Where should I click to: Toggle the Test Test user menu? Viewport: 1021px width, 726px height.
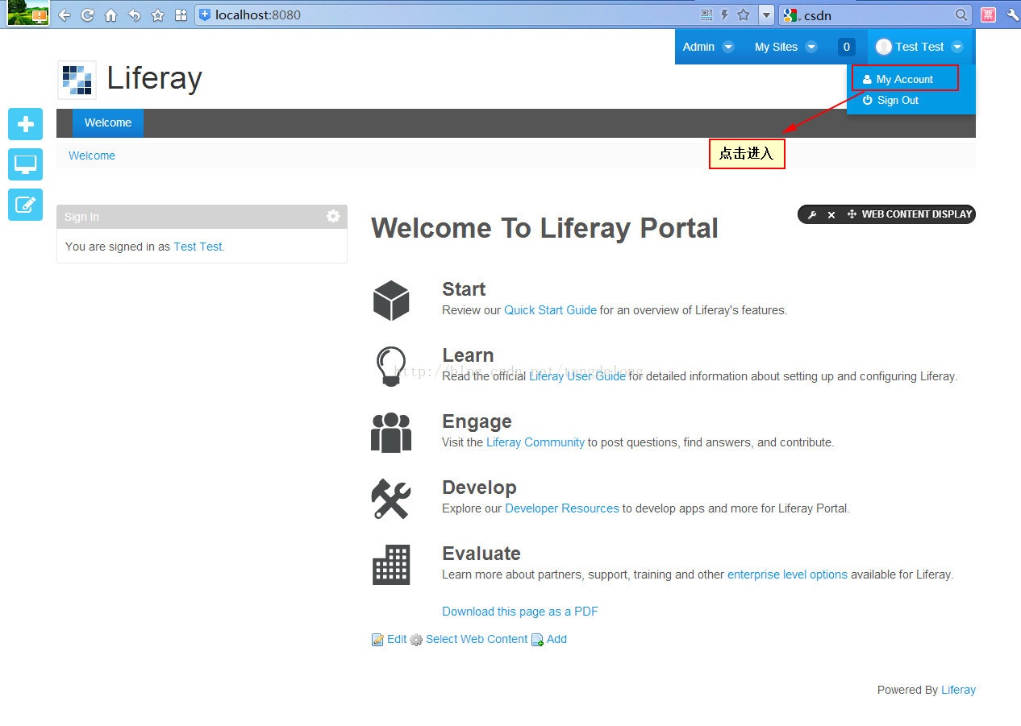pyautogui.click(x=920, y=47)
